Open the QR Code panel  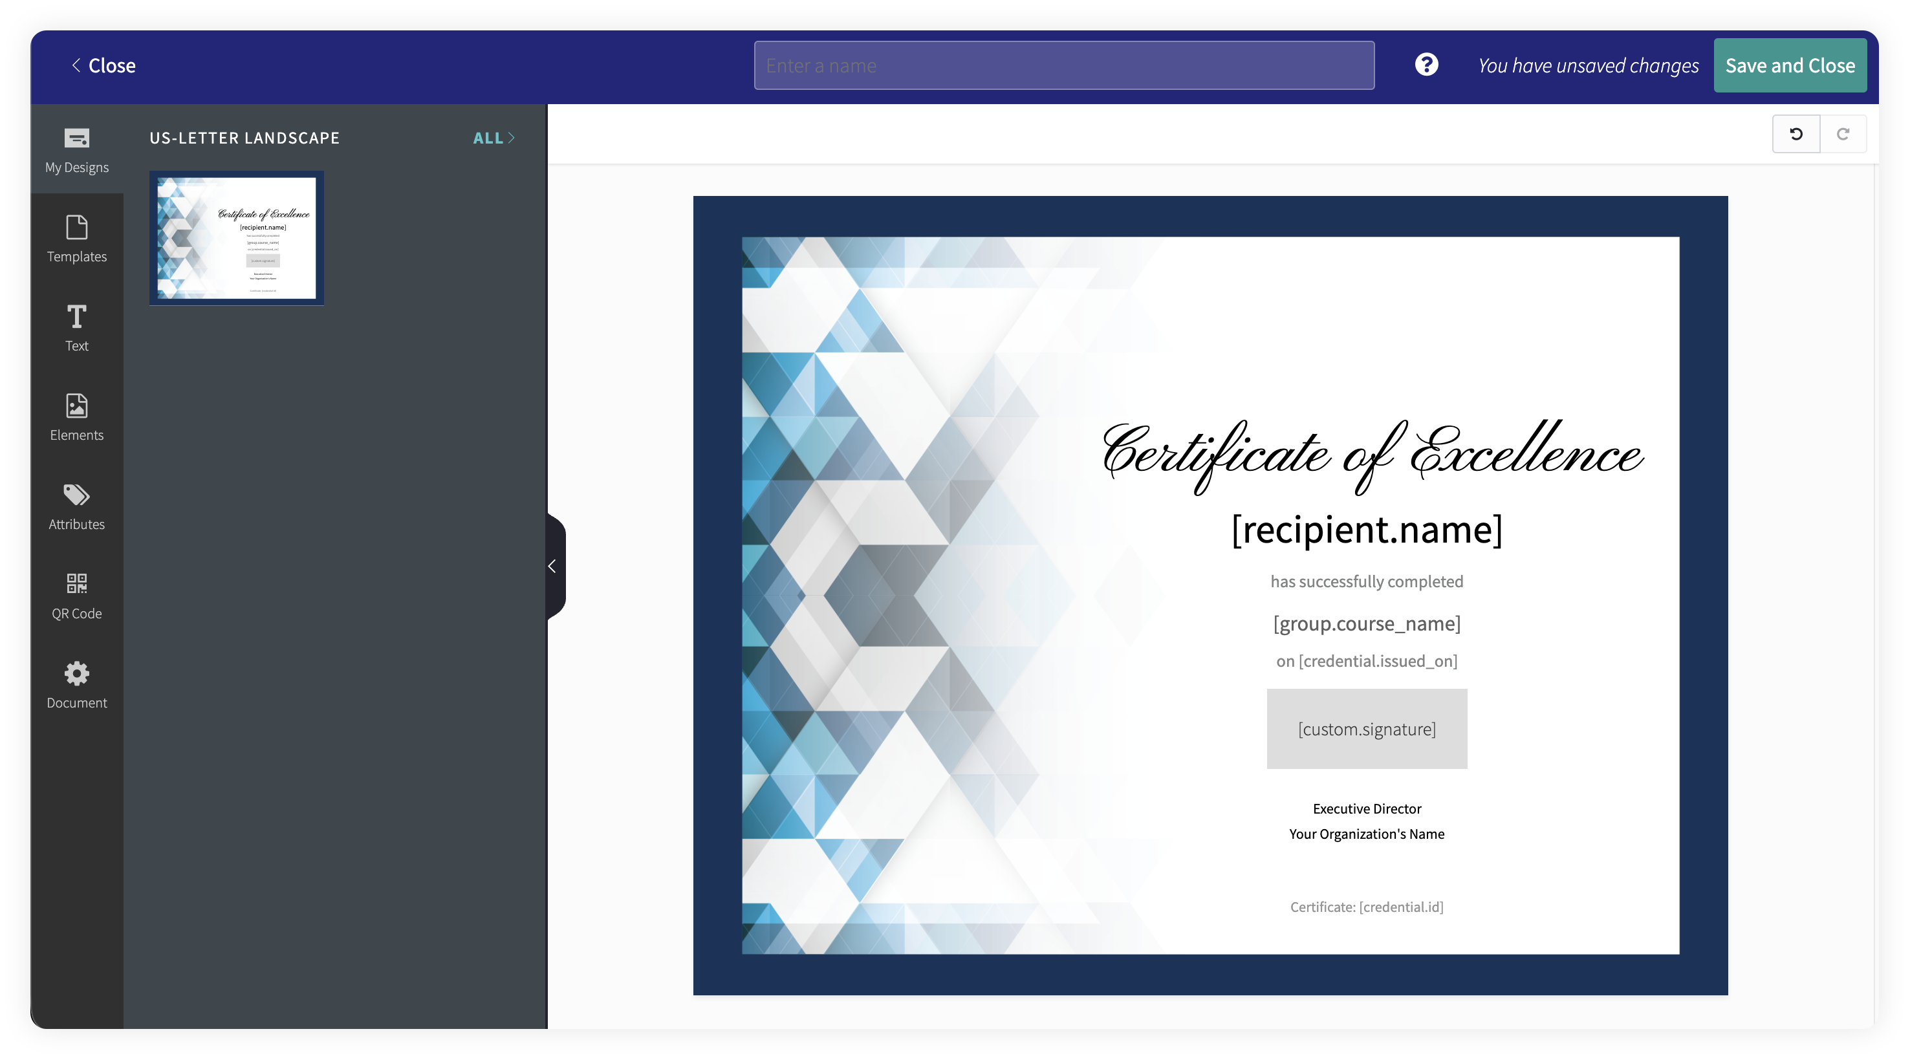[76, 595]
